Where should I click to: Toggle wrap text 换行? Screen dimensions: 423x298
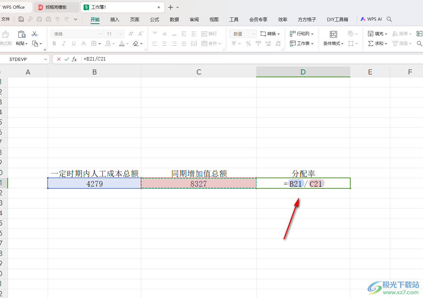click(209, 34)
